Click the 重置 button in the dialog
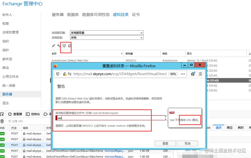This screenshot has height=158, width=251. click(165, 144)
